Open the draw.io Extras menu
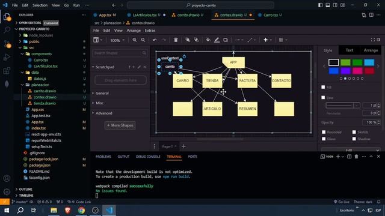Image resolution: width=385 pixels, height=216 pixels. coord(150,31)
